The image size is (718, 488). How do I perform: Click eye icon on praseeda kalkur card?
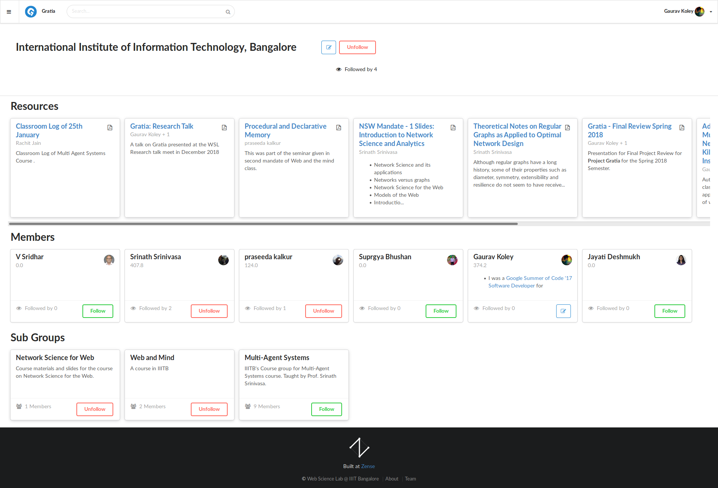pos(248,309)
